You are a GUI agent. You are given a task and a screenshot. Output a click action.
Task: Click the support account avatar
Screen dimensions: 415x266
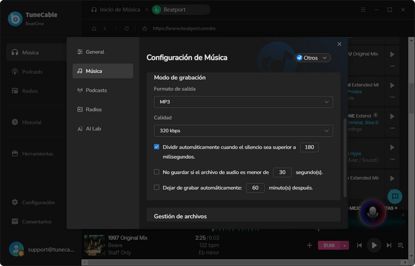[16, 249]
